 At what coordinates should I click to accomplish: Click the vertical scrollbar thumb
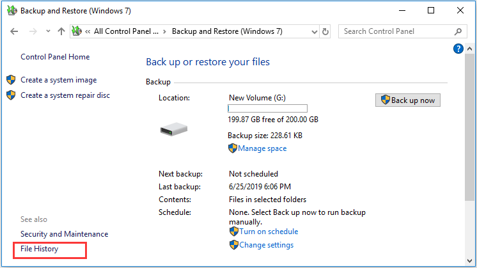click(x=469, y=127)
